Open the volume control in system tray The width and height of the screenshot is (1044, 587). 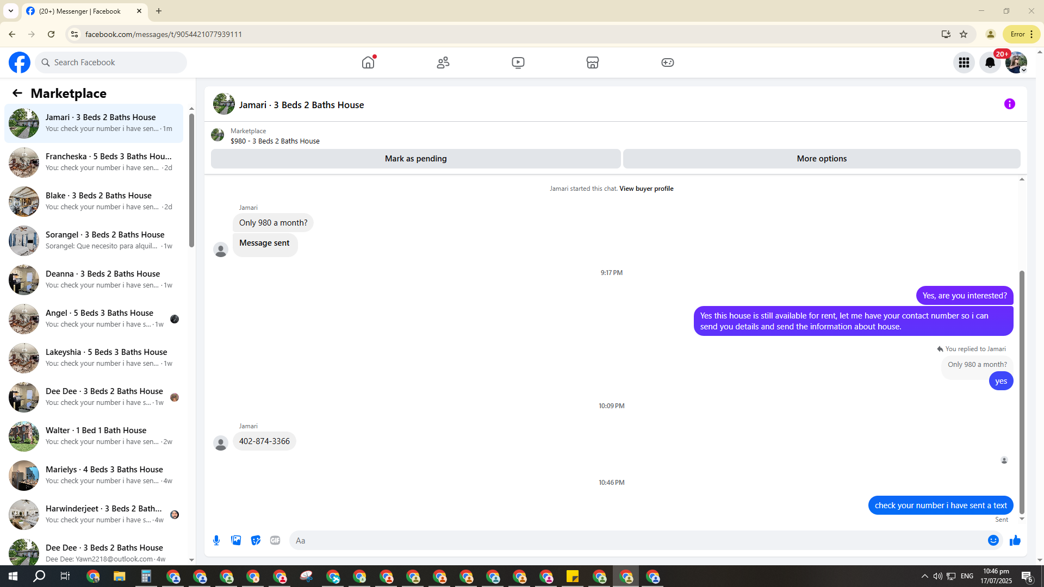tap(938, 576)
